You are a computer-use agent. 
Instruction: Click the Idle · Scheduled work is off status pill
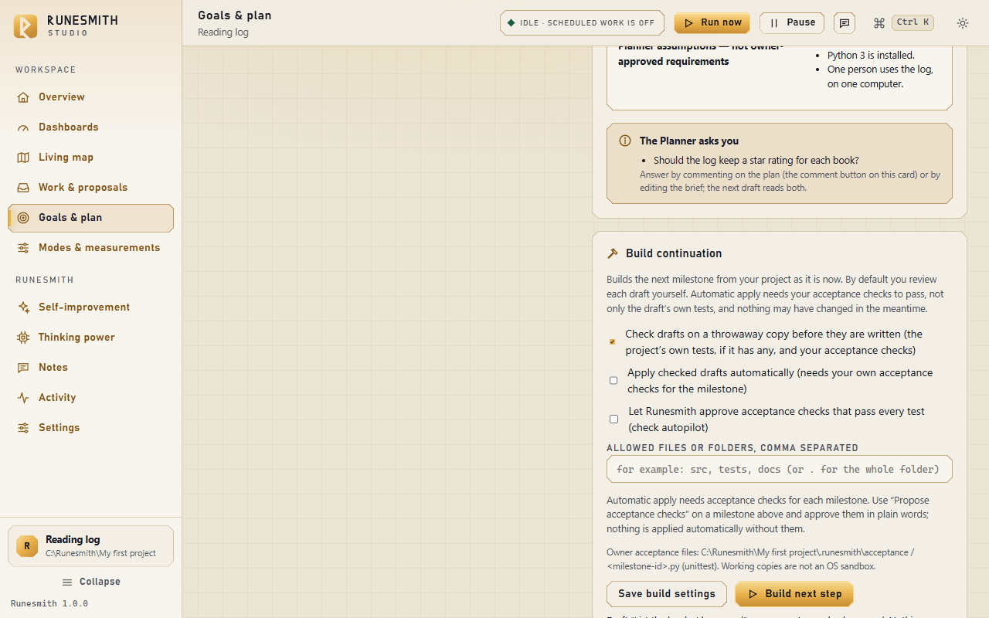coord(583,23)
